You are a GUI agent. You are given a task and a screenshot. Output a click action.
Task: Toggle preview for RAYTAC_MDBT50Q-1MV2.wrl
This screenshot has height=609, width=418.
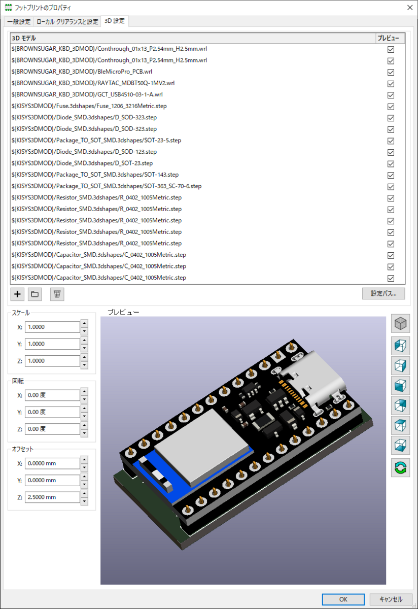coord(391,83)
